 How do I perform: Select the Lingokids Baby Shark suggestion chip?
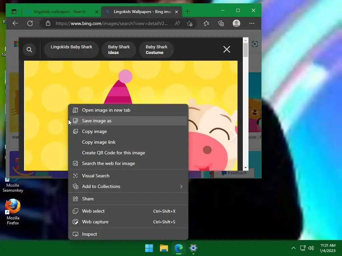(x=71, y=50)
